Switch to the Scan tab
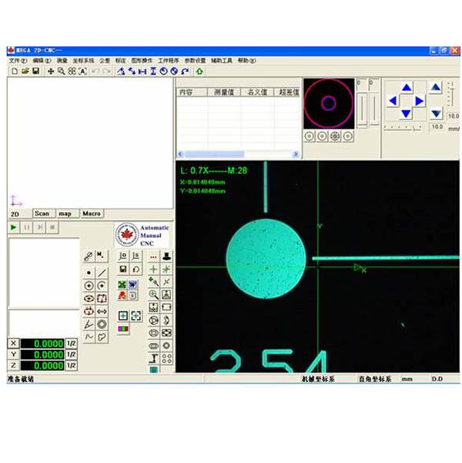The width and height of the screenshot is (462, 463). coord(42,213)
